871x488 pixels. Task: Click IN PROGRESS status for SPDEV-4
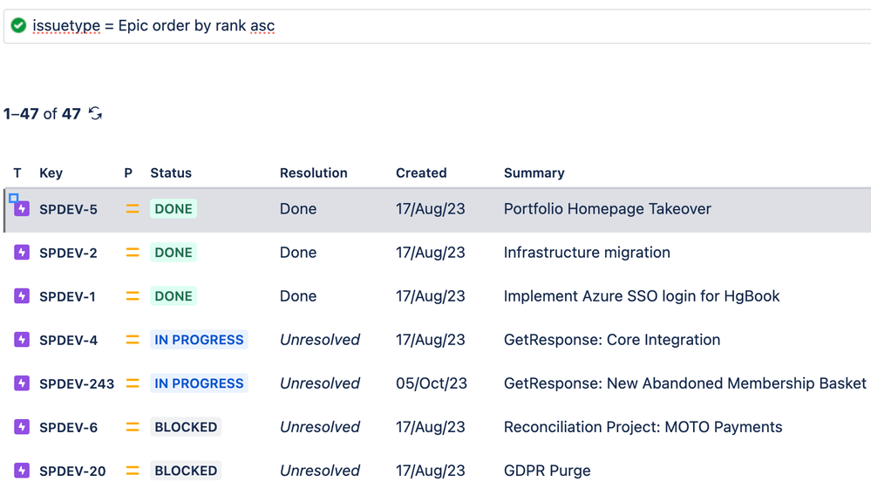tap(199, 340)
